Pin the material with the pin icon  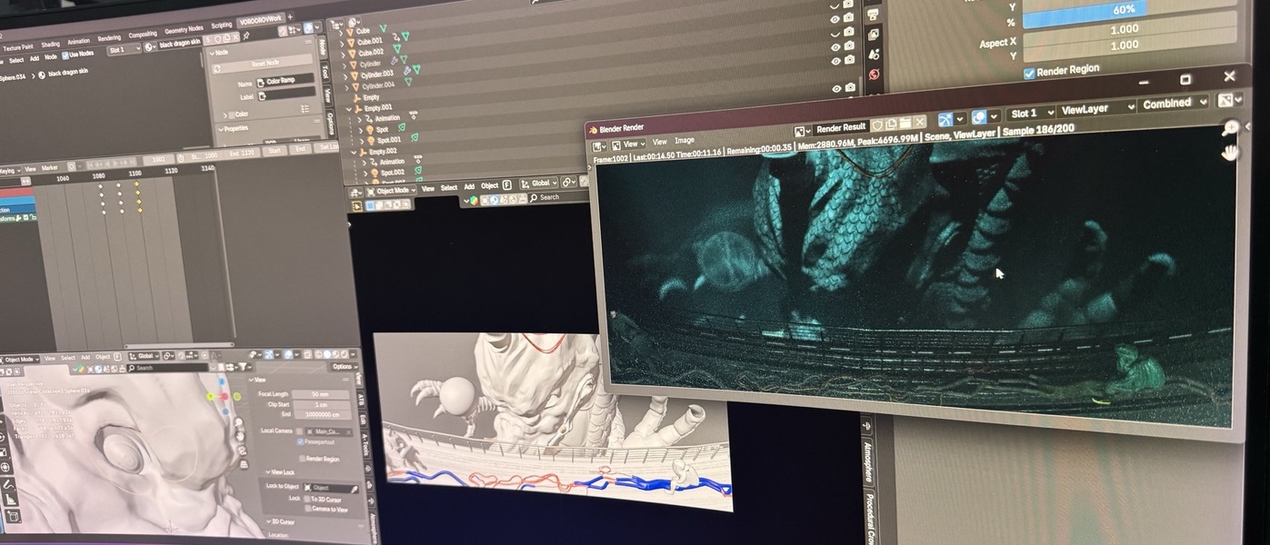pos(246,35)
